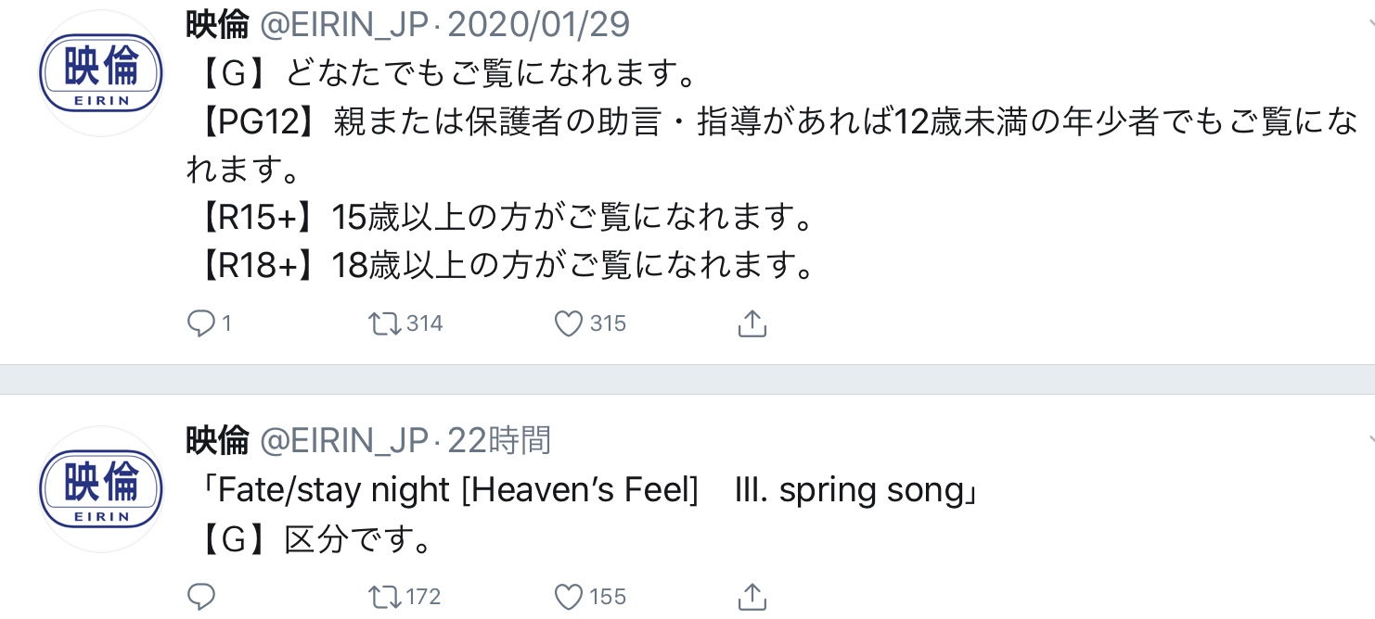Reply to the 2020/01/29 rating guide tweet

click(201, 323)
